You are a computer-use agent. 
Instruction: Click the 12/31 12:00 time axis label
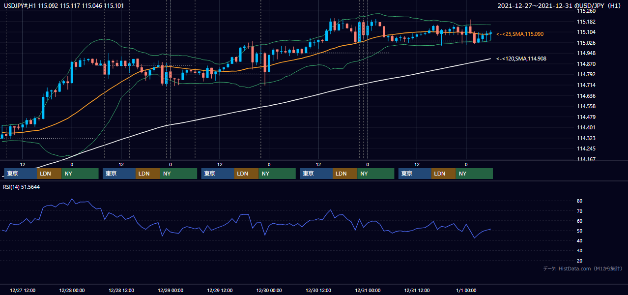pyautogui.click(x=417, y=290)
